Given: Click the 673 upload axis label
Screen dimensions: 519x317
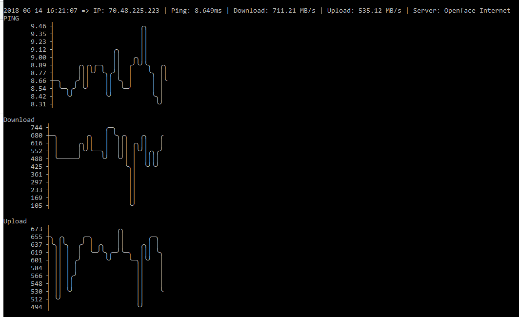Looking at the screenshot, I should 37,229.
